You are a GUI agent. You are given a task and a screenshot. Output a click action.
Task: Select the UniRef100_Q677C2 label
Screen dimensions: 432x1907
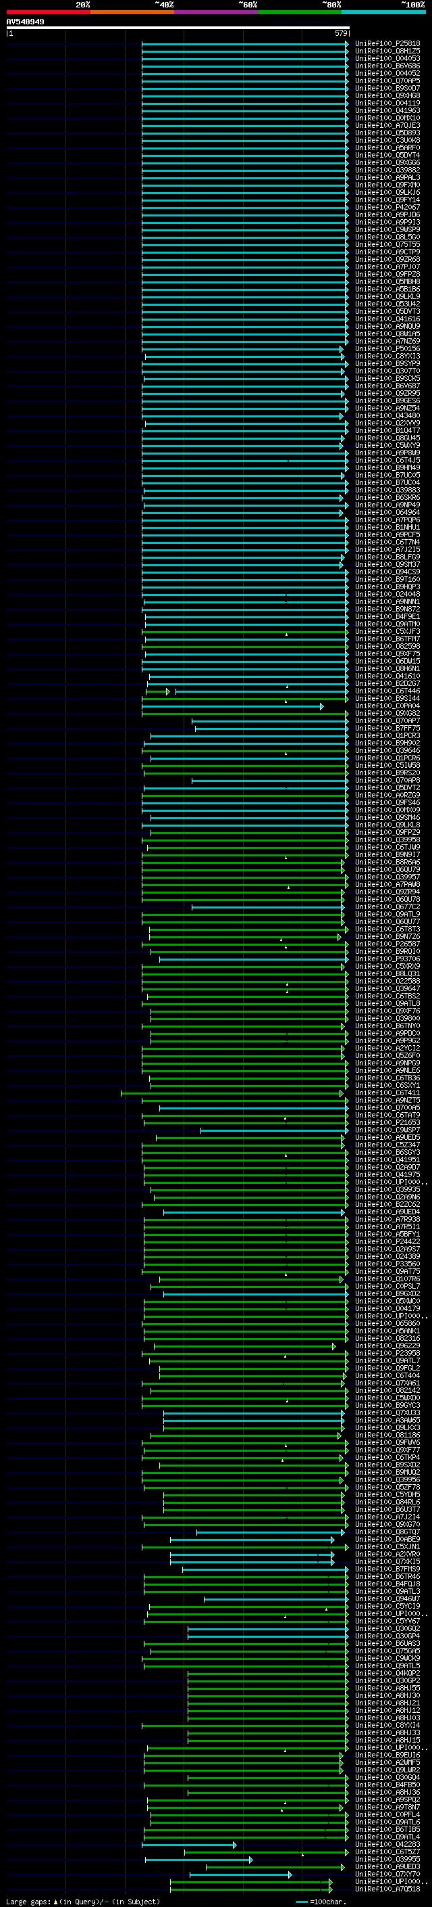(x=387, y=907)
